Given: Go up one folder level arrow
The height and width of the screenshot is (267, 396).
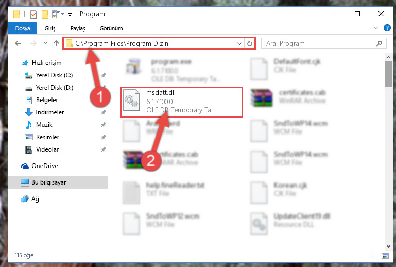Looking at the screenshot, I should (x=56, y=43).
